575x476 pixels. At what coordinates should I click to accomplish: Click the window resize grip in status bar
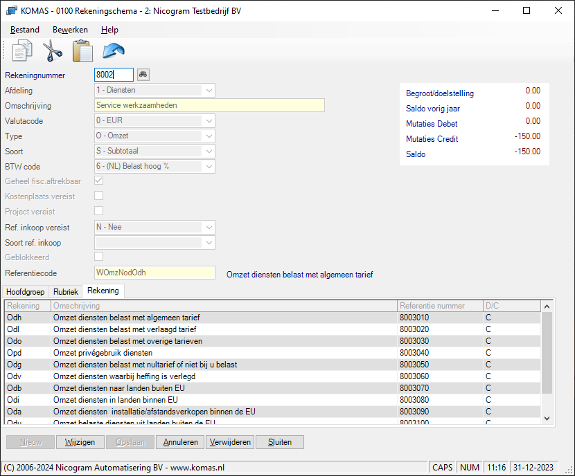(x=569, y=470)
